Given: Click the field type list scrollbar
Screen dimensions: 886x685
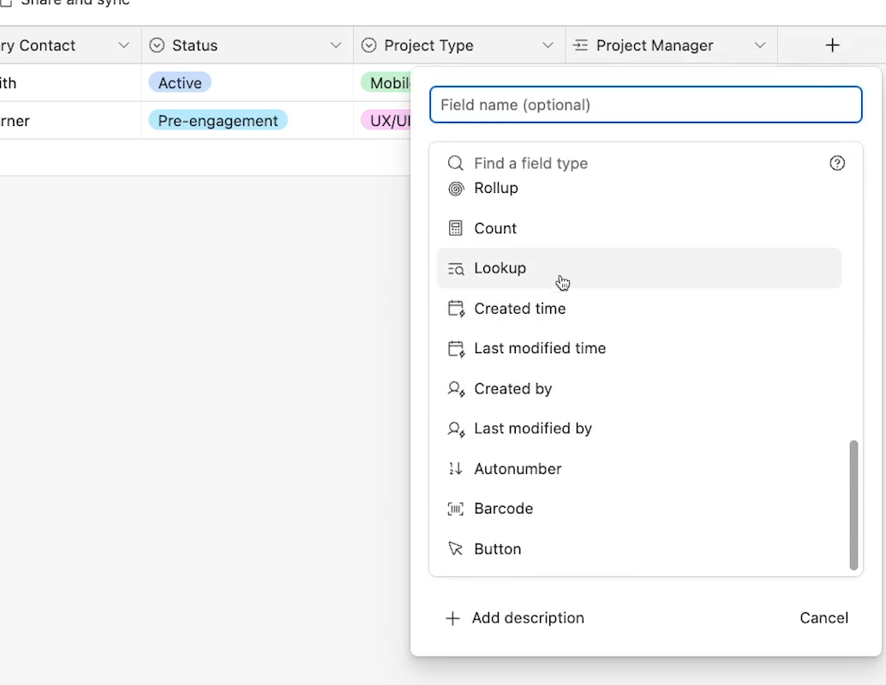Looking at the screenshot, I should pos(853,505).
